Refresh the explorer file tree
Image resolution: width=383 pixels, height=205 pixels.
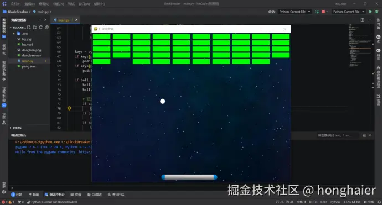pos(40,27)
